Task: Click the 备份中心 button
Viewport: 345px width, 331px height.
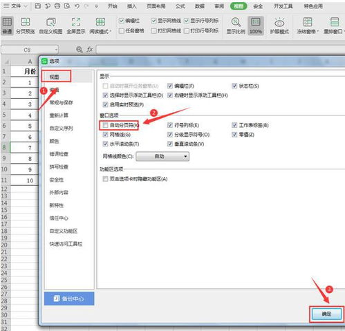Action: click(x=69, y=299)
